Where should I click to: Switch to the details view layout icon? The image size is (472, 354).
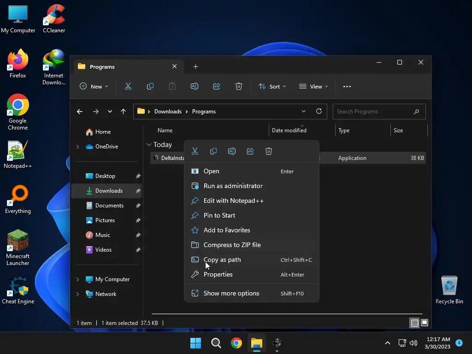[x=414, y=323]
